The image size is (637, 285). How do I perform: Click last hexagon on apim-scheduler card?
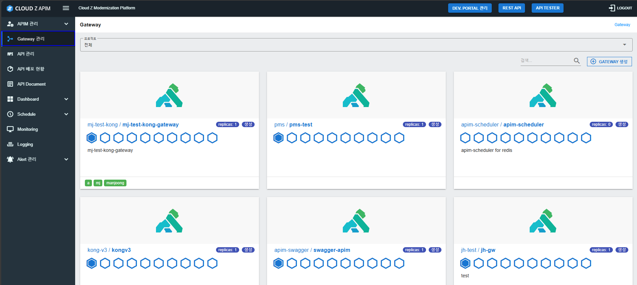[586, 138]
